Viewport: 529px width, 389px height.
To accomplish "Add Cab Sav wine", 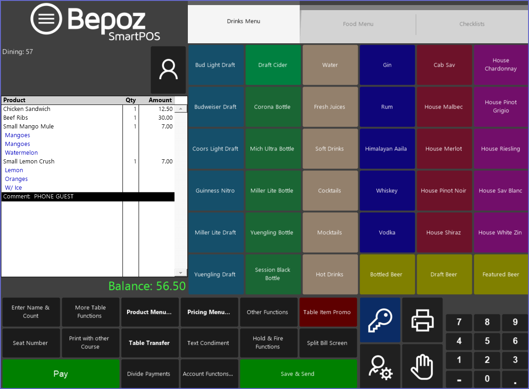I will (444, 65).
